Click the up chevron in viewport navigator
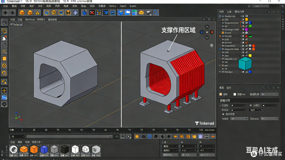This screenshot has width=285, height=160. 207,27
